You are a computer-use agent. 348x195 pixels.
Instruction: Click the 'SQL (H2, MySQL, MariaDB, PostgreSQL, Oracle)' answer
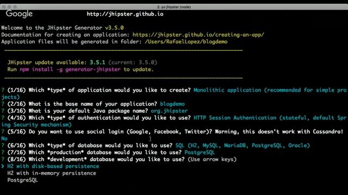click(x=243, y=146)
